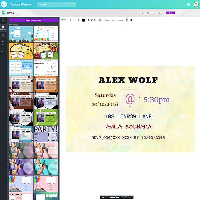This screenshot has height=200, width=200.
Task: Click the text alignment icon
Action: [95, 20]
